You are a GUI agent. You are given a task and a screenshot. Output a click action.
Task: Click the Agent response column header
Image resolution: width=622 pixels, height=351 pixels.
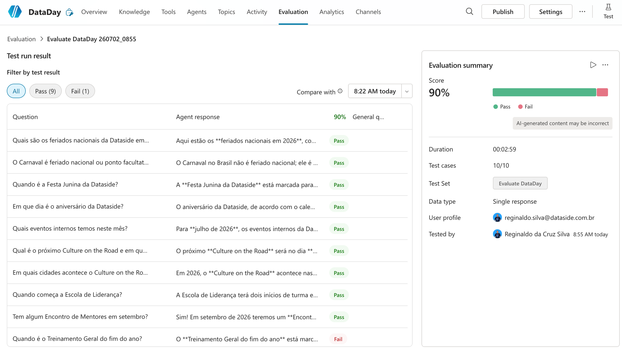coord(198,117)
